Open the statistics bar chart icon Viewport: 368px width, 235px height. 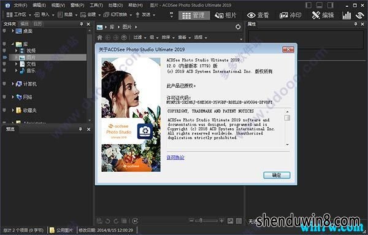tap(347, 15)
